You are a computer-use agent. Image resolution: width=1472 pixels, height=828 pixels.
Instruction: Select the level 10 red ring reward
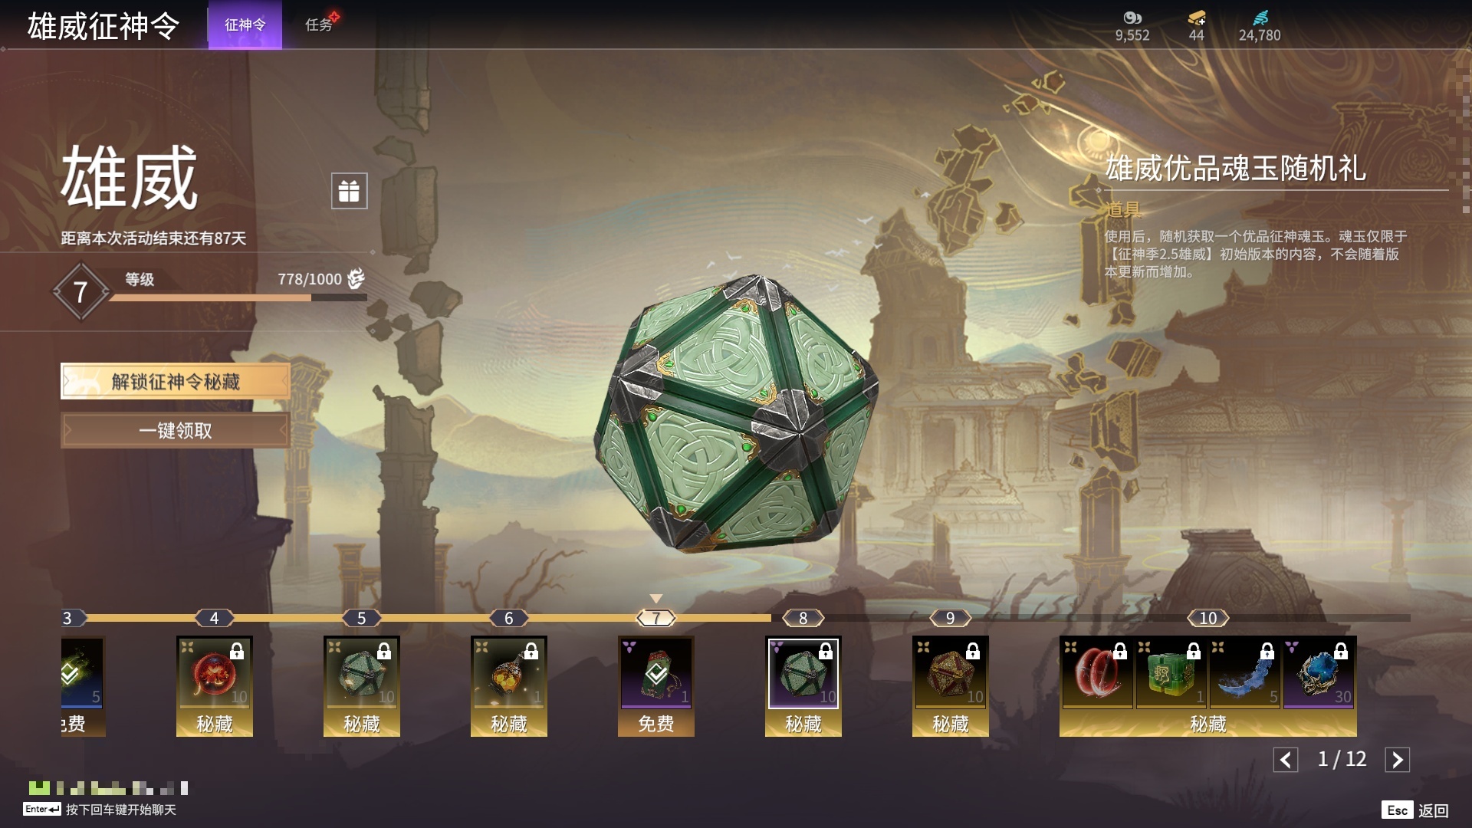point(1097,673)
